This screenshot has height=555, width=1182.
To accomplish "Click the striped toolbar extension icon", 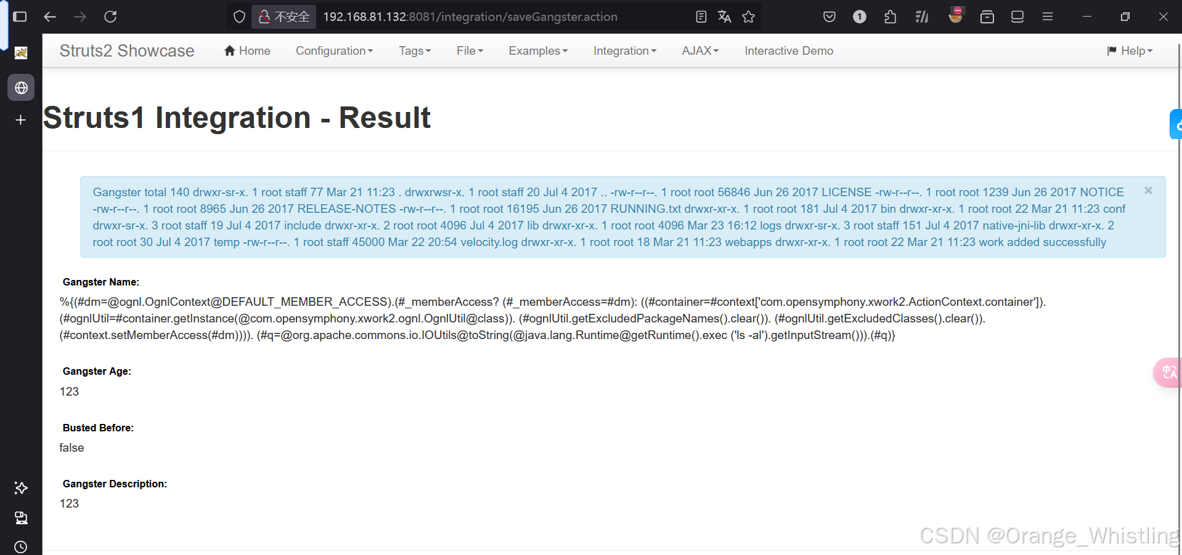I will pos(922,17).
